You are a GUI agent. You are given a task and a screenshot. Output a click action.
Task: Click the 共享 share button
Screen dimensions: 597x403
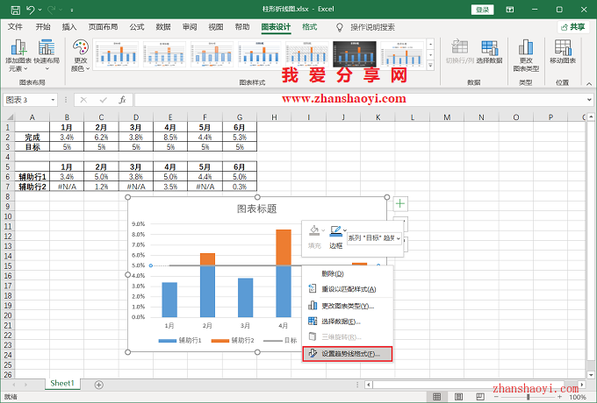(573, 27)
